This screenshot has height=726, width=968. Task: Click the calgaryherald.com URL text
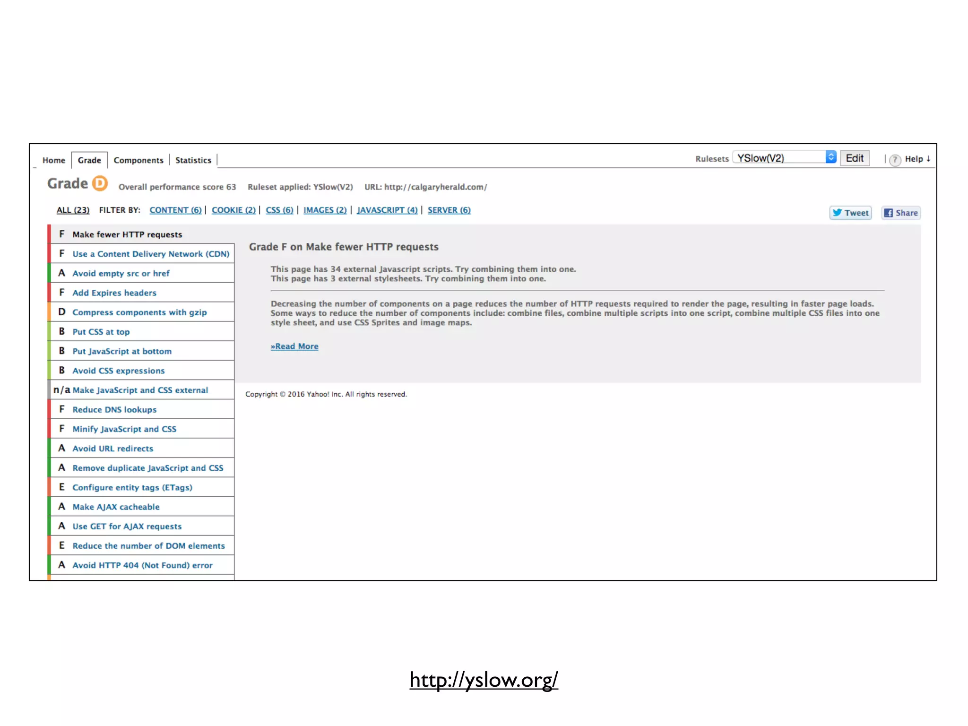point(426,187)
